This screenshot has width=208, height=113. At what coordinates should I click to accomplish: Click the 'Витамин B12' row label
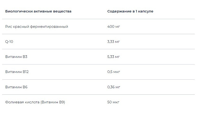click(x=17, y=72)
